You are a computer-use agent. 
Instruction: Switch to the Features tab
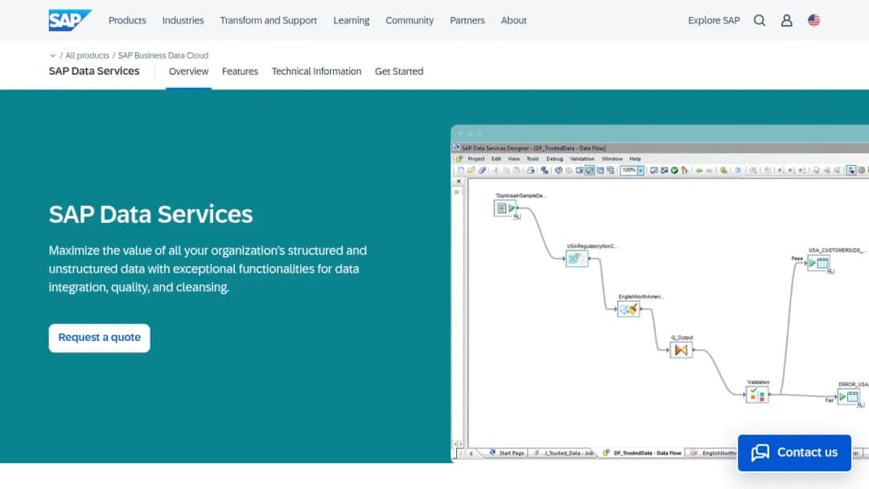coord(240,72)
